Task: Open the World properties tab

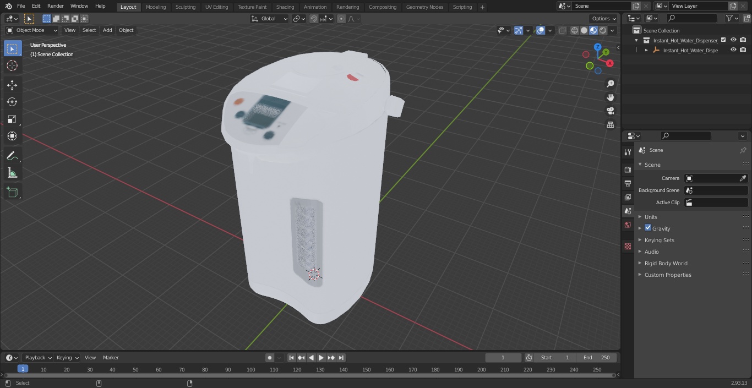Action: tap(628, 225)
